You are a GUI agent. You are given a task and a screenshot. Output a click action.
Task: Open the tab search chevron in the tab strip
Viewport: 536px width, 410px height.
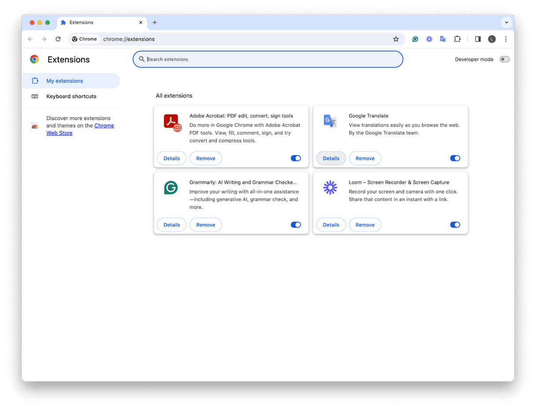tap(506, 22)
